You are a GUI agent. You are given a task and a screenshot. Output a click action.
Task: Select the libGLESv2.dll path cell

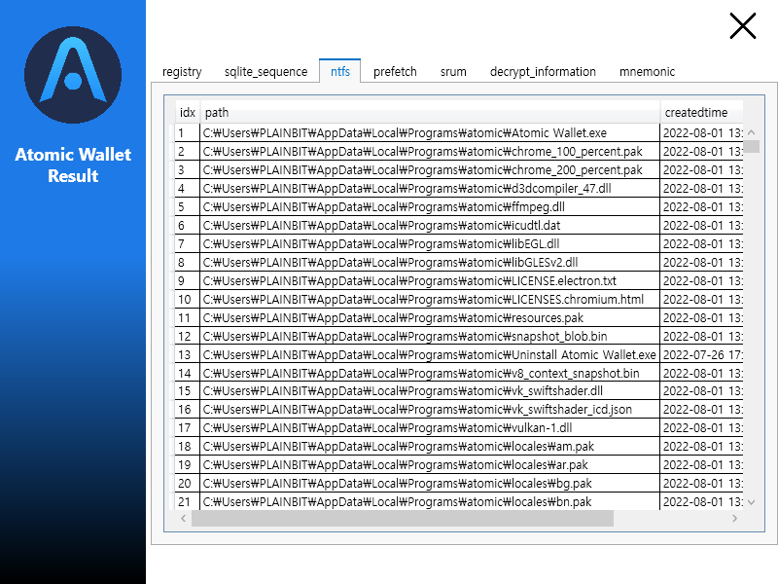coord(430,262)
